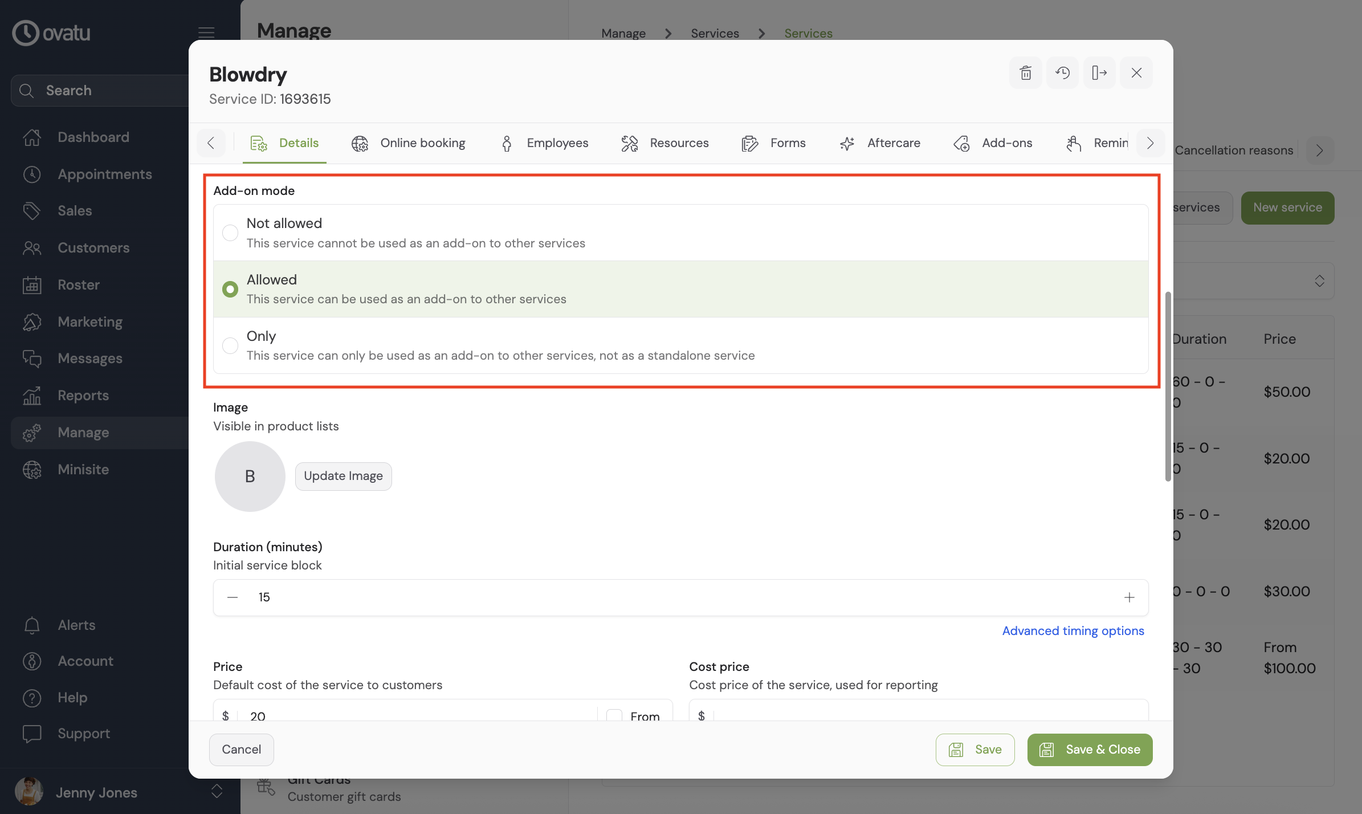This screenshot has width=1362, height=814.
Task: Click the duplicate-to-location exit icon
Action: (x=1099, y=73)
